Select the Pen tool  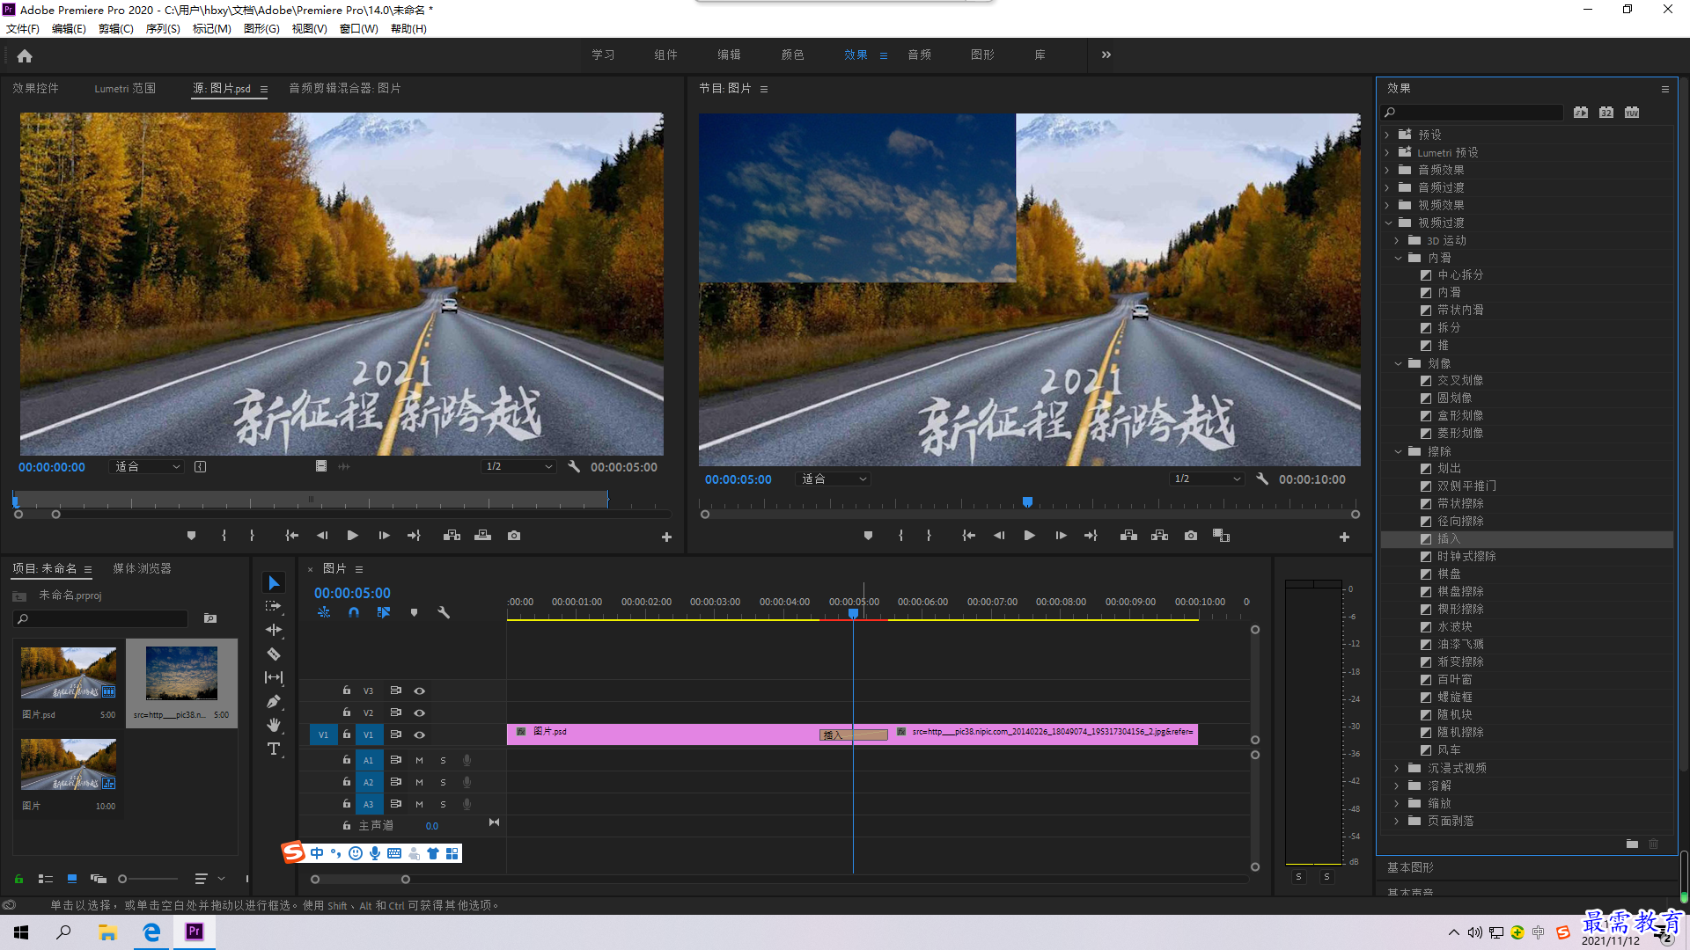[274, 701]
